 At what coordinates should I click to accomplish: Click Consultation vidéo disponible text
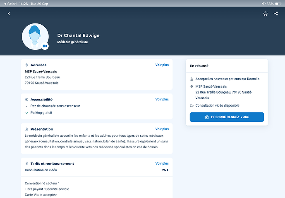tap(217, 106)
